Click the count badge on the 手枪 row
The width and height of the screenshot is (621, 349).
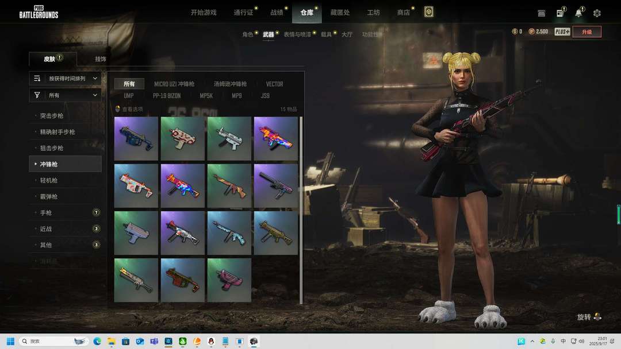coord(96,212)
